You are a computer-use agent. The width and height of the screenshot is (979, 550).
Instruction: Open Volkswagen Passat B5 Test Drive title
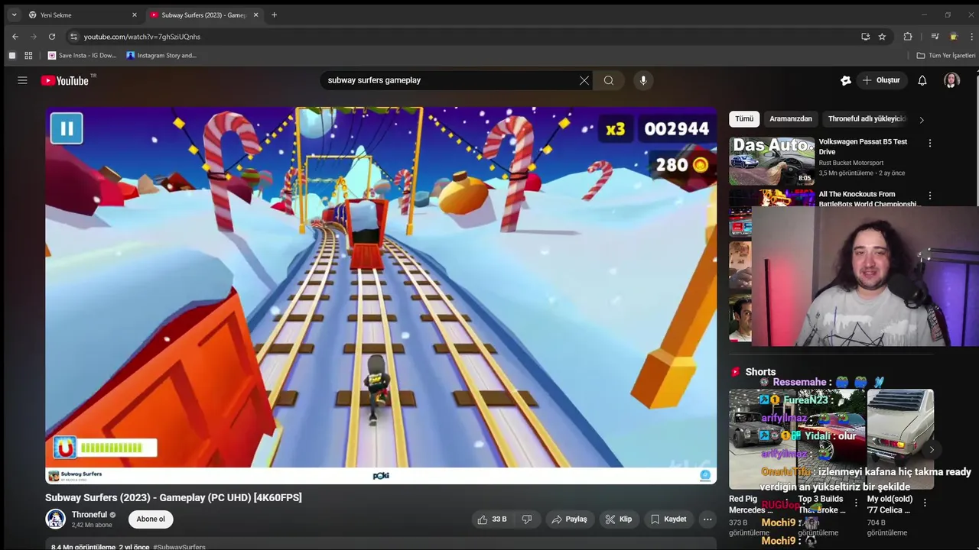coord(863,147)
